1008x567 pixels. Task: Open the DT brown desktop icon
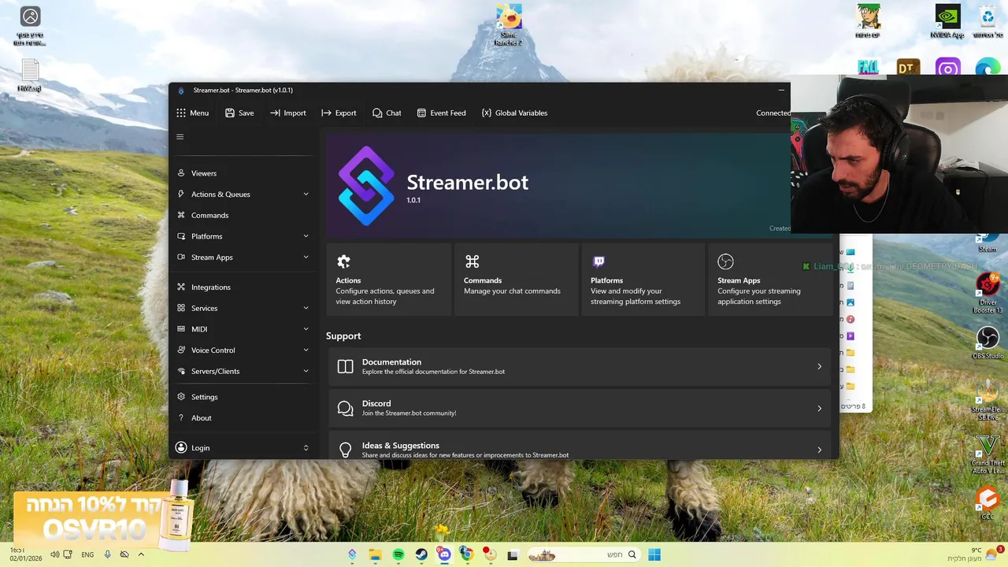click(908, 68)
